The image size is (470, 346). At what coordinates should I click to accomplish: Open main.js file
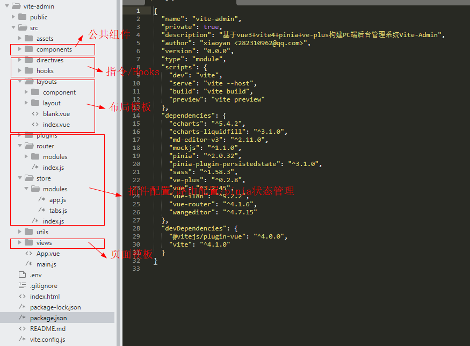tap(46, 264)
